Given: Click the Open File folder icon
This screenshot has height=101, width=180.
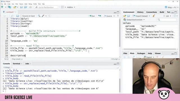Looking at the screenshot, I should tap(15, 7).
